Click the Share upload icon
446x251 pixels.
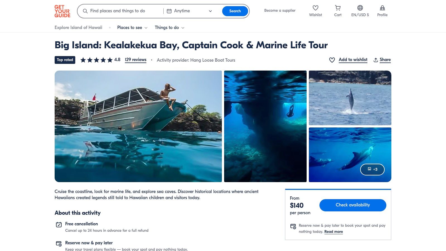click(376, 60)
